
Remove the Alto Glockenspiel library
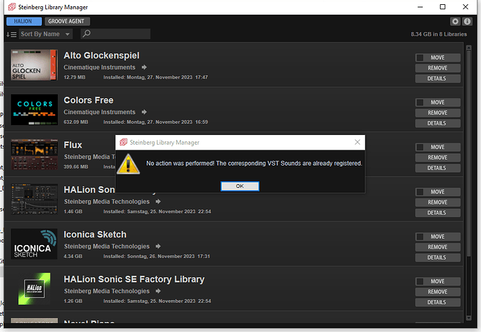coord(438,68)
